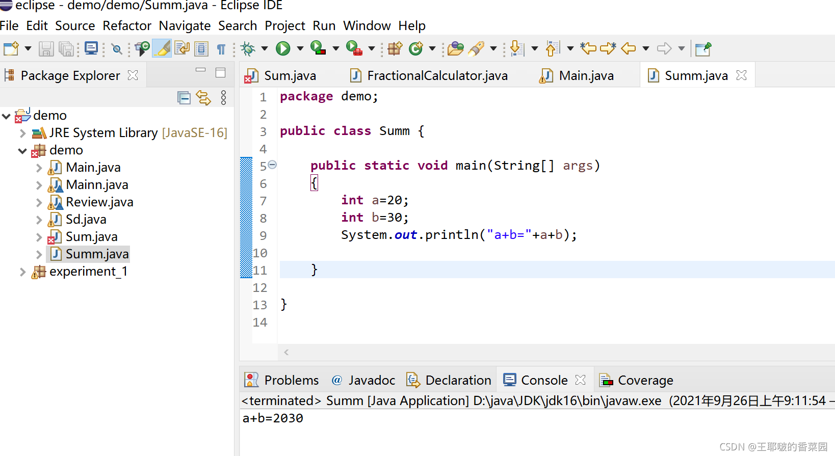Viewport: 835px width, 456px height.
Task: Click the New wizard toolbar icon
Action: point(11,48)
